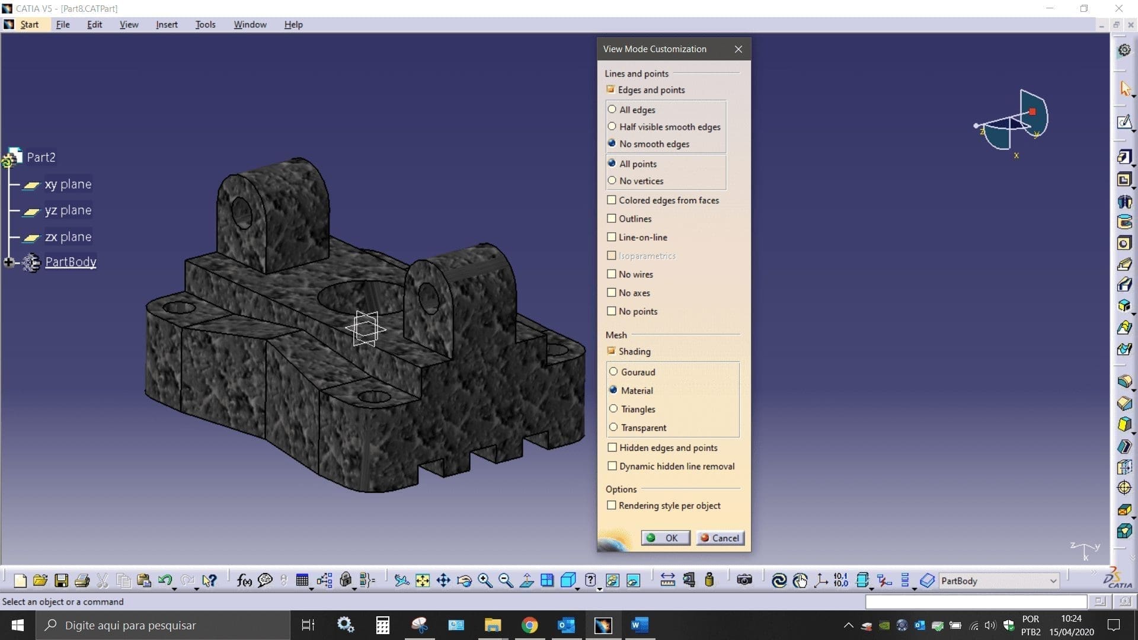Select the camera capture icon in the toolbar
This screenshot has width=1138, height=640.
744,581
